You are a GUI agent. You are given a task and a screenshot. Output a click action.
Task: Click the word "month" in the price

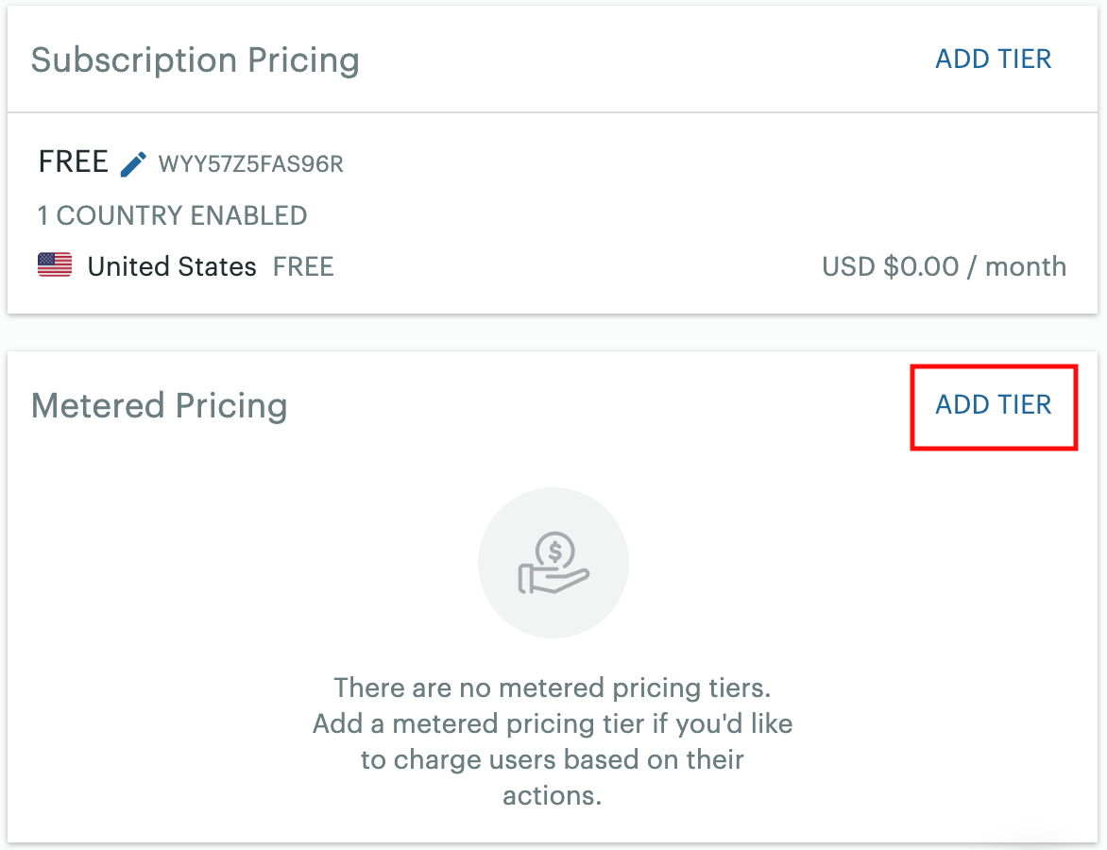(x=1026, y=267)
